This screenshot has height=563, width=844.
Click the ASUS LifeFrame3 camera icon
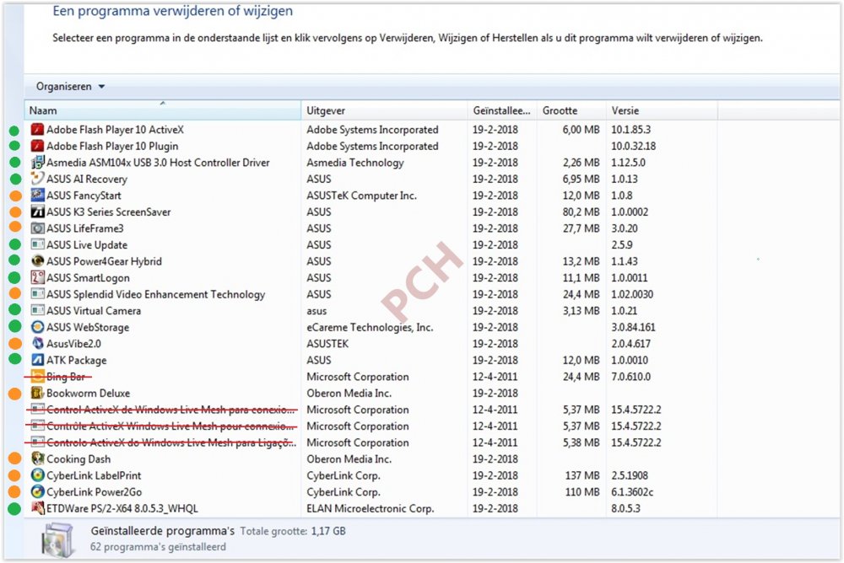(37, 228)
